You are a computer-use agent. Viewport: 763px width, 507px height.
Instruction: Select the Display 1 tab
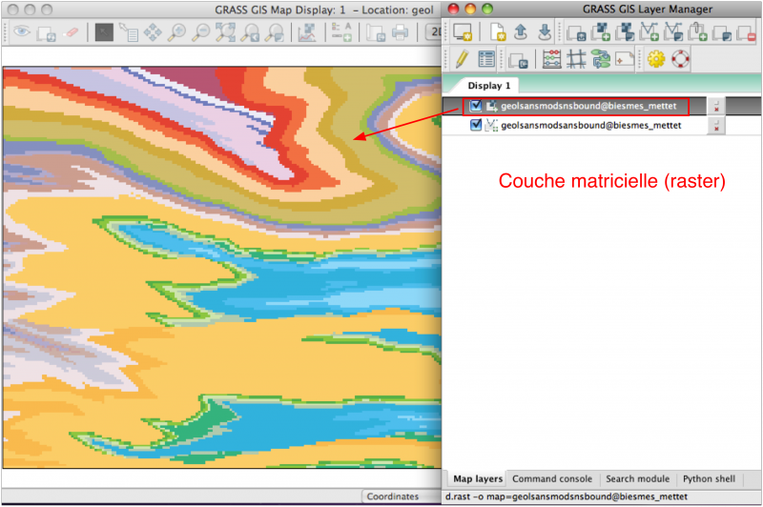(x=488, y=86)
